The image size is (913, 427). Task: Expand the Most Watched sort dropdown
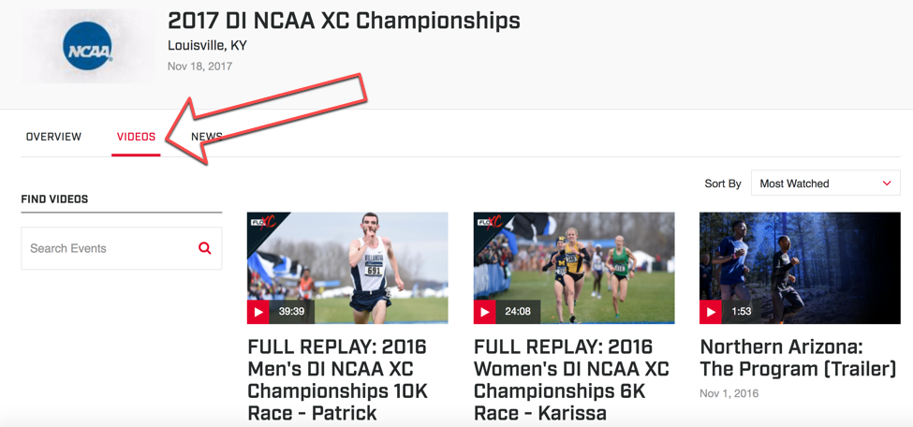click(x=825, y=184)
